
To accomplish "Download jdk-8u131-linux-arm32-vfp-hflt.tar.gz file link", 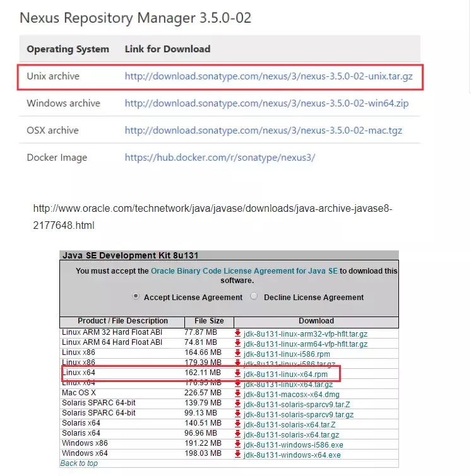I will [x=306, y=334].
